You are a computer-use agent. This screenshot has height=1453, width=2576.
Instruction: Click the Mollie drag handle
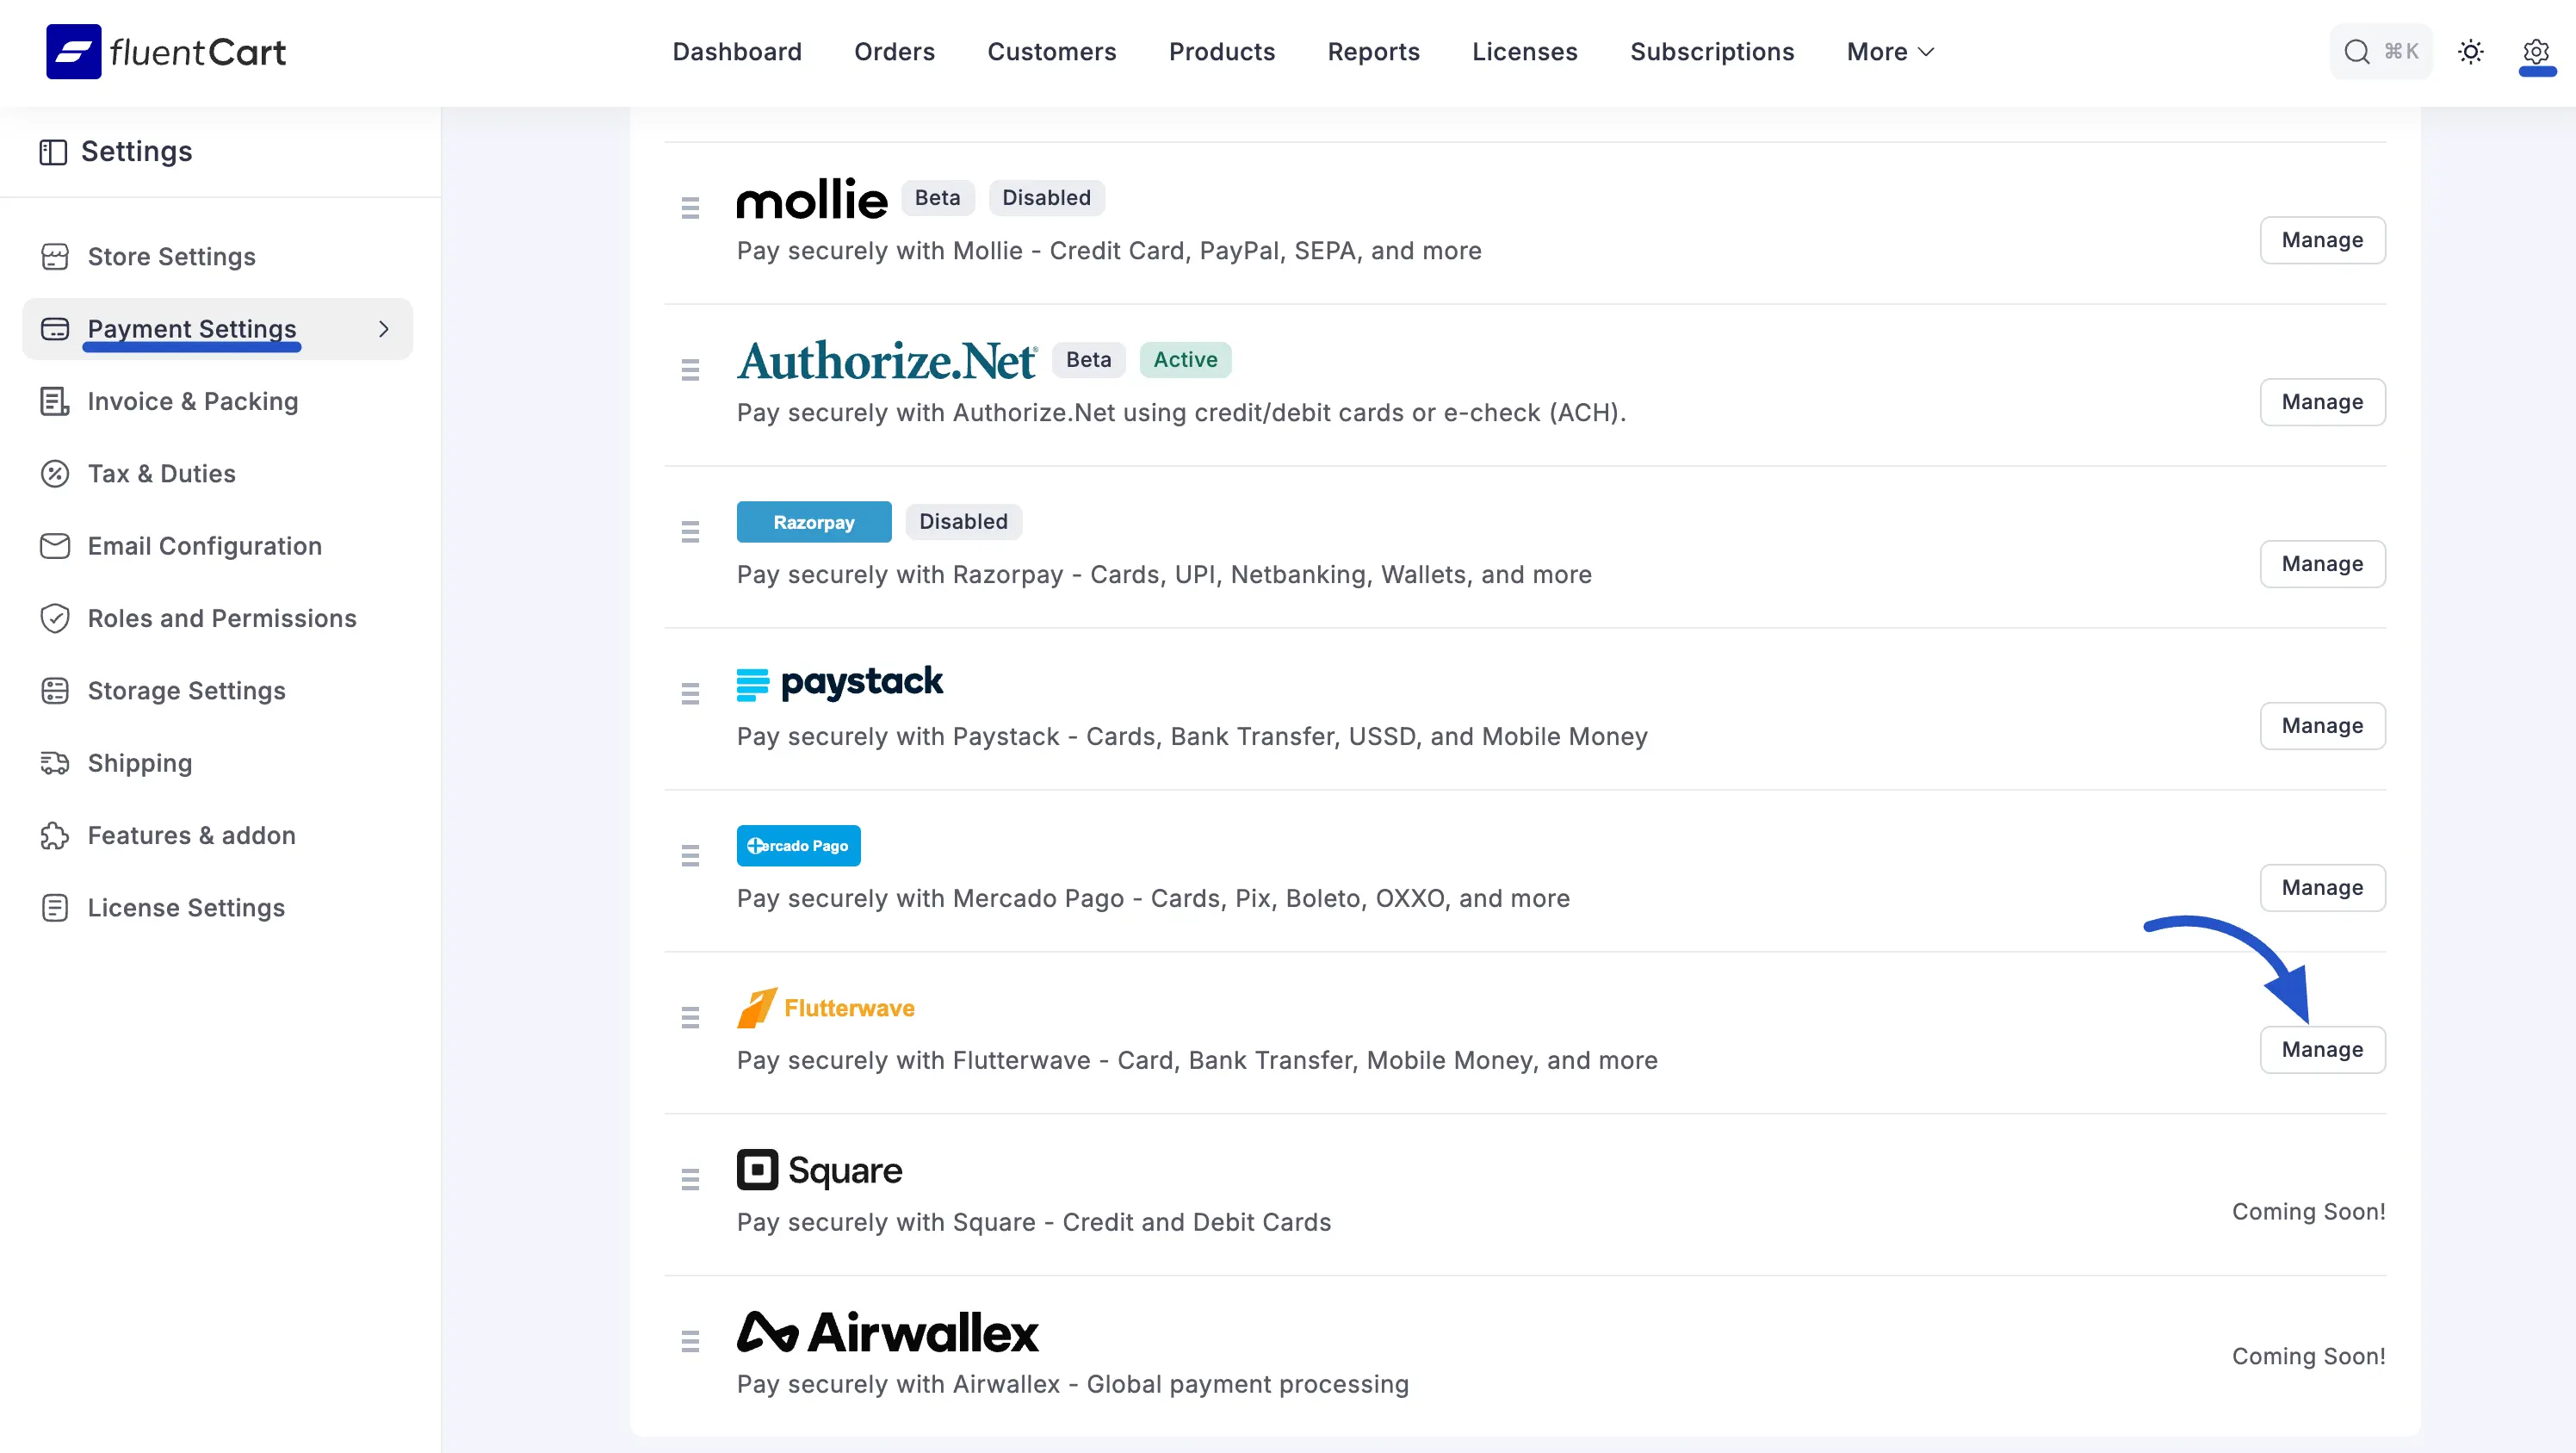pos(690,208)
